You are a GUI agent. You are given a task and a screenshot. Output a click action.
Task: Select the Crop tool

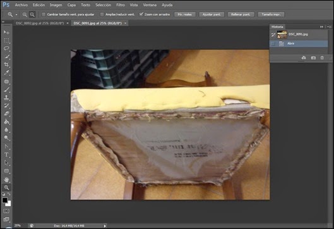pyautogui.click(x=6, y=65)
